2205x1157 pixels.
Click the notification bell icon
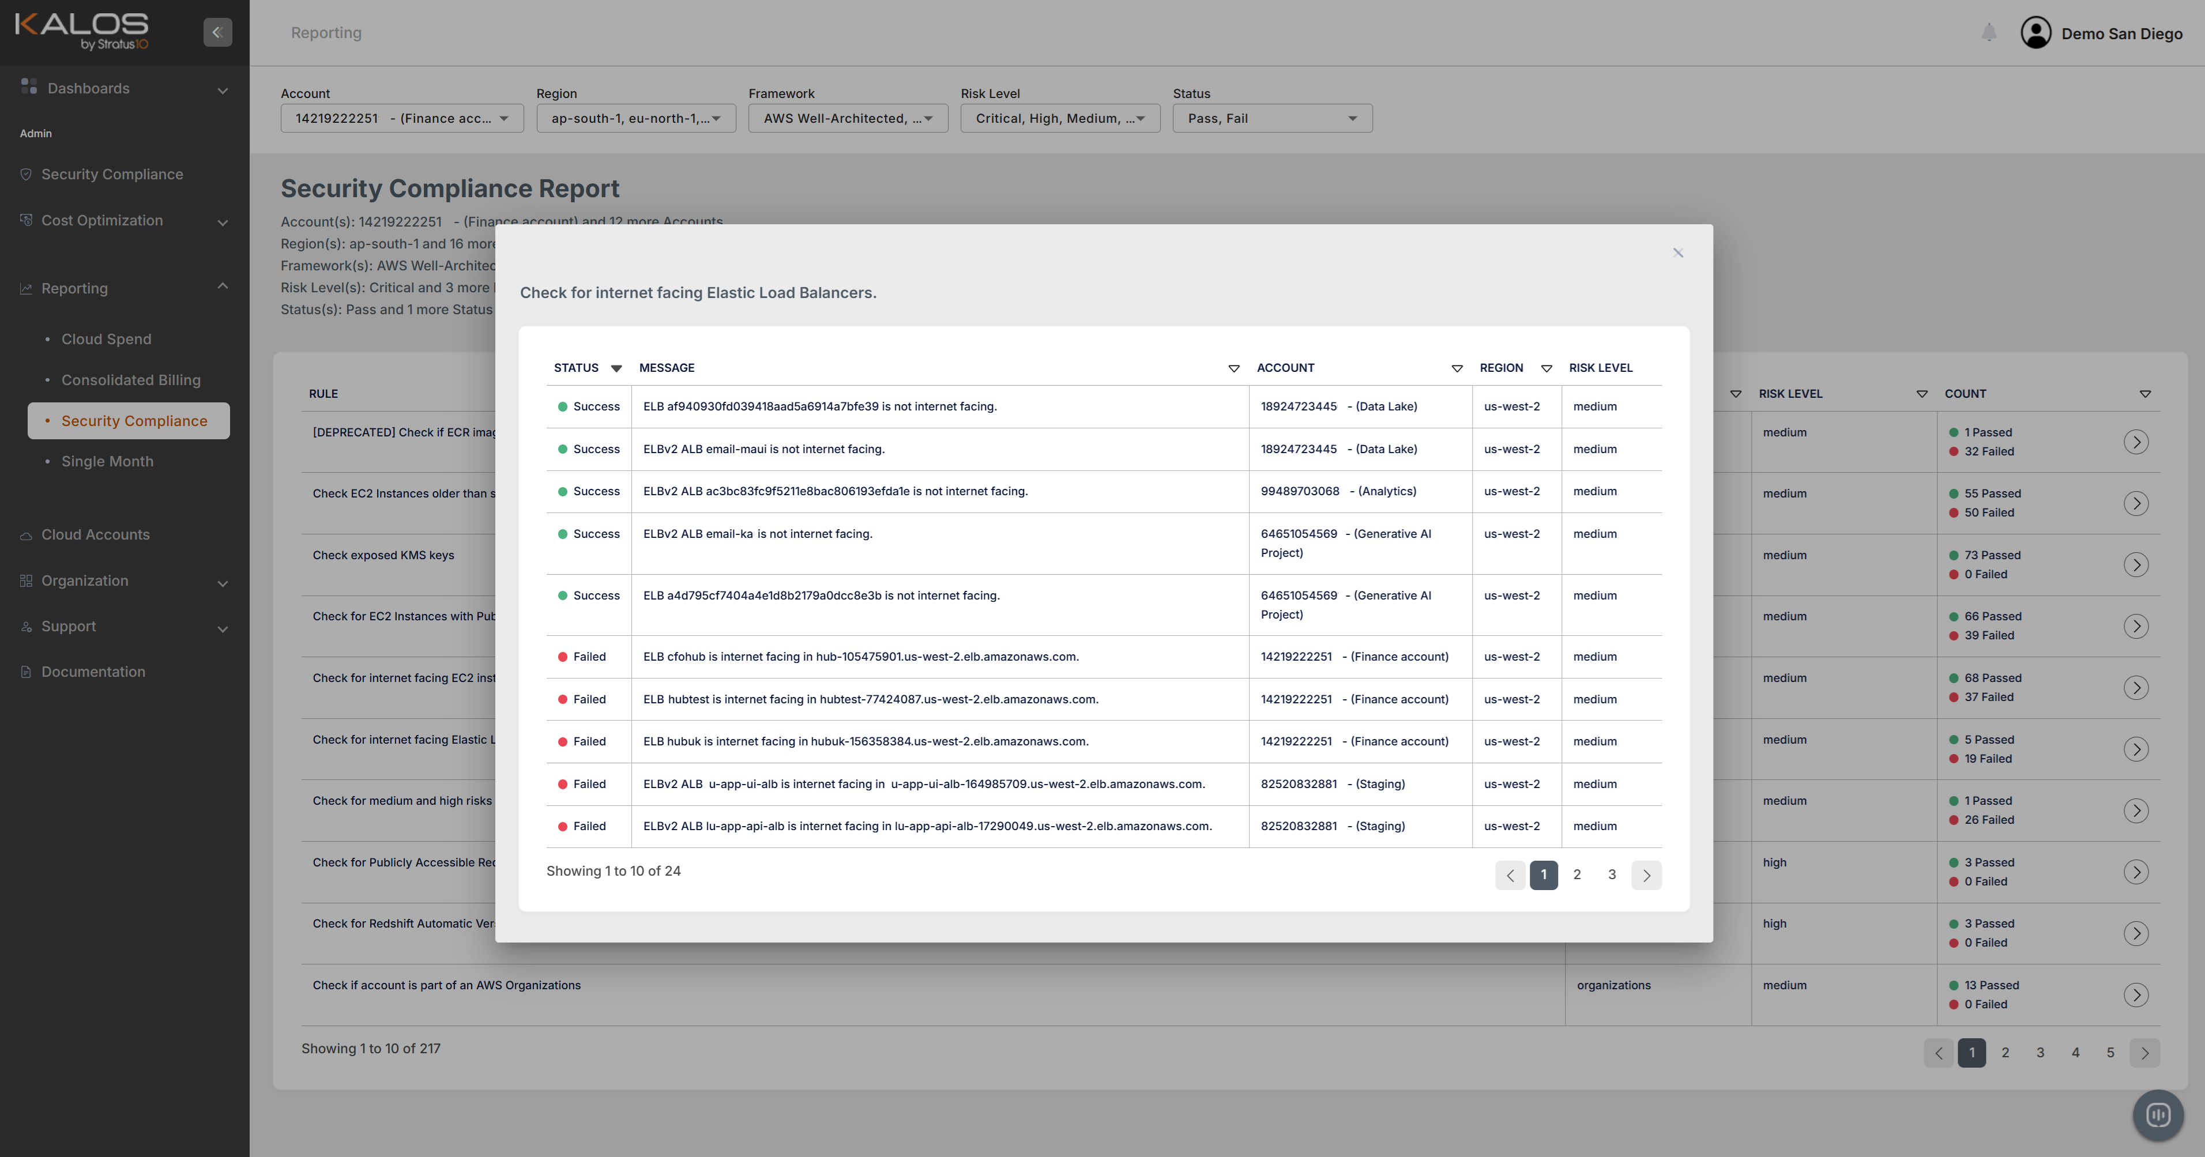[1988, 32]
